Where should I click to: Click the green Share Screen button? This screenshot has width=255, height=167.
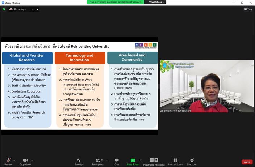click(x=133, y=162)
